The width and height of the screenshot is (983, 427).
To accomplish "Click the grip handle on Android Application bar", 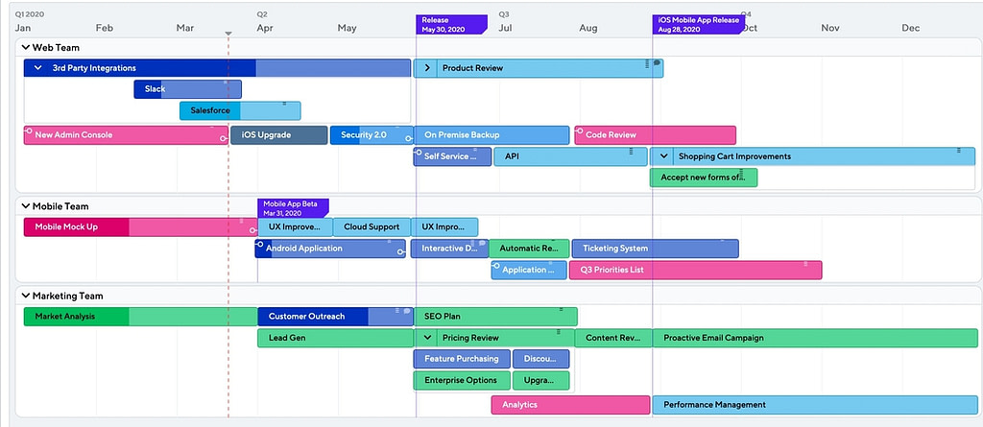I will point(389,242).
